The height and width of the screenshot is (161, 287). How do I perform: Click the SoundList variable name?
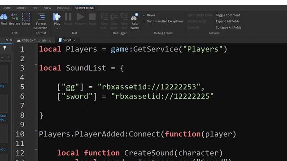pos(86,68)
